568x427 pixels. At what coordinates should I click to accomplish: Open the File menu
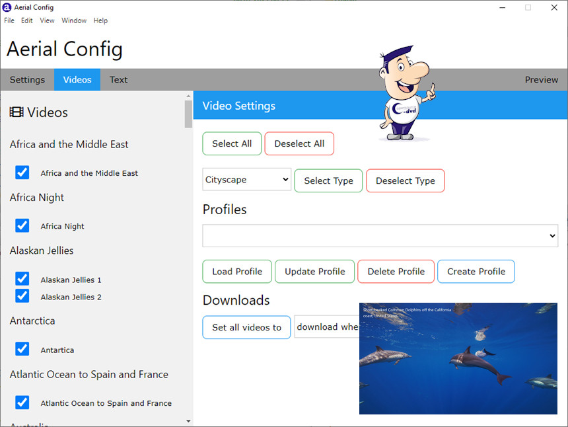tap(9, 20)
